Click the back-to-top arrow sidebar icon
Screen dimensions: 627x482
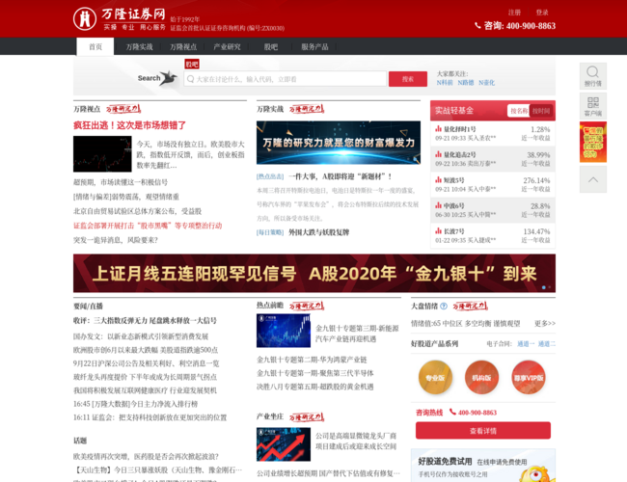coord(593,179)
